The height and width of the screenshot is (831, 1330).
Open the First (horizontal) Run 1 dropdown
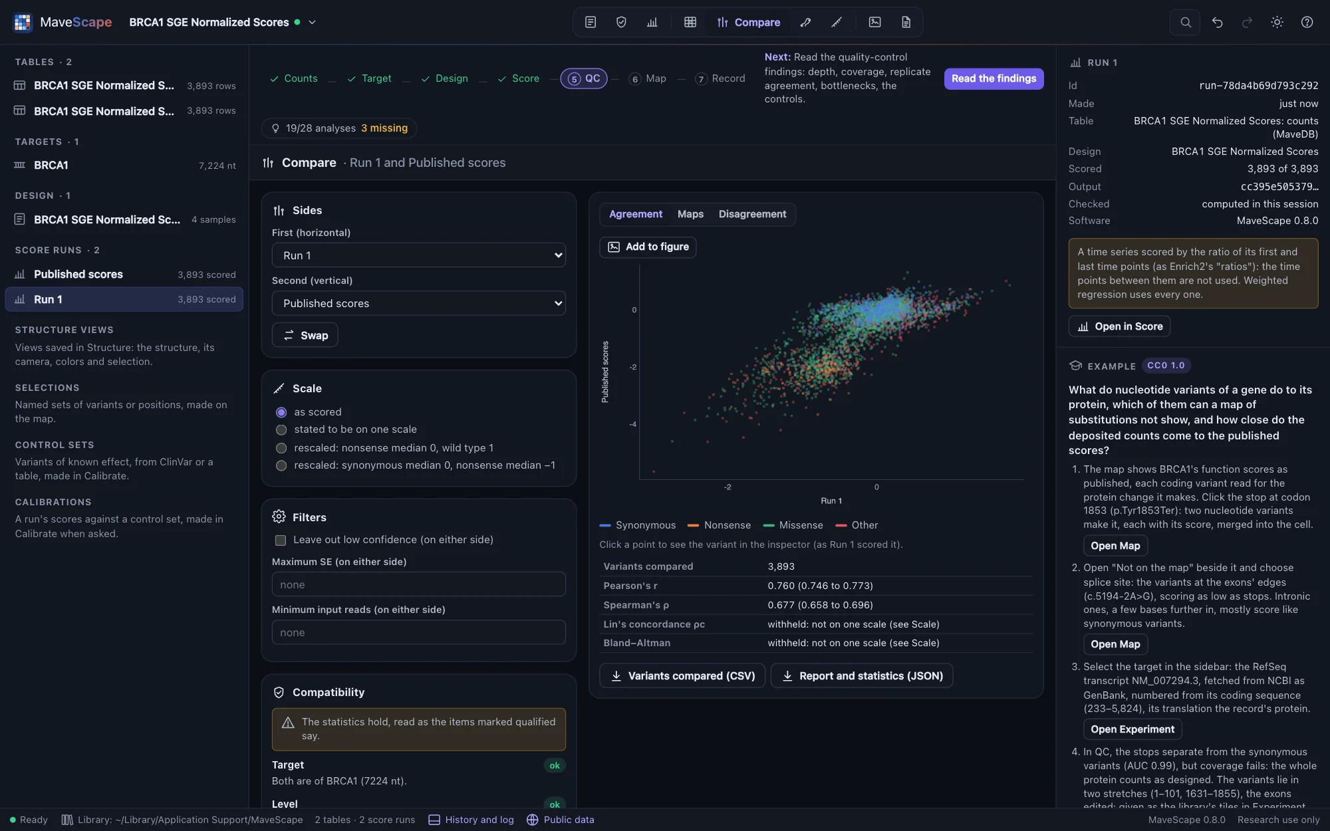pos(419,255)
